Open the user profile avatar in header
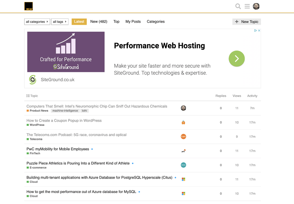 pos(256,6)
